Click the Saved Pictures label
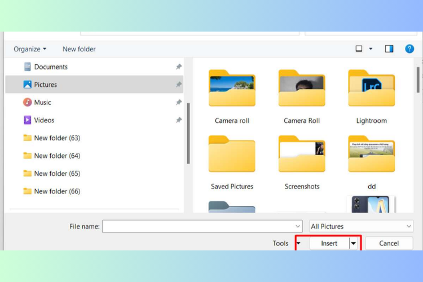Viewport: 423px width, 282px height. 232,187
